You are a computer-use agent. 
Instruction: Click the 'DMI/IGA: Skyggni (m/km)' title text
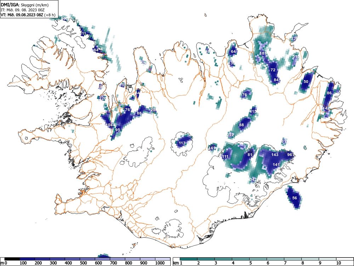coord(25,5)
